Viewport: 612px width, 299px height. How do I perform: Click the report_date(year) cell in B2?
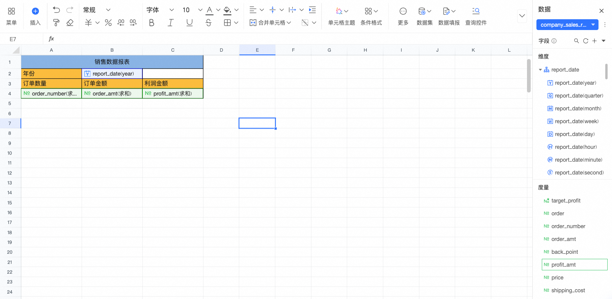(112, 74)
